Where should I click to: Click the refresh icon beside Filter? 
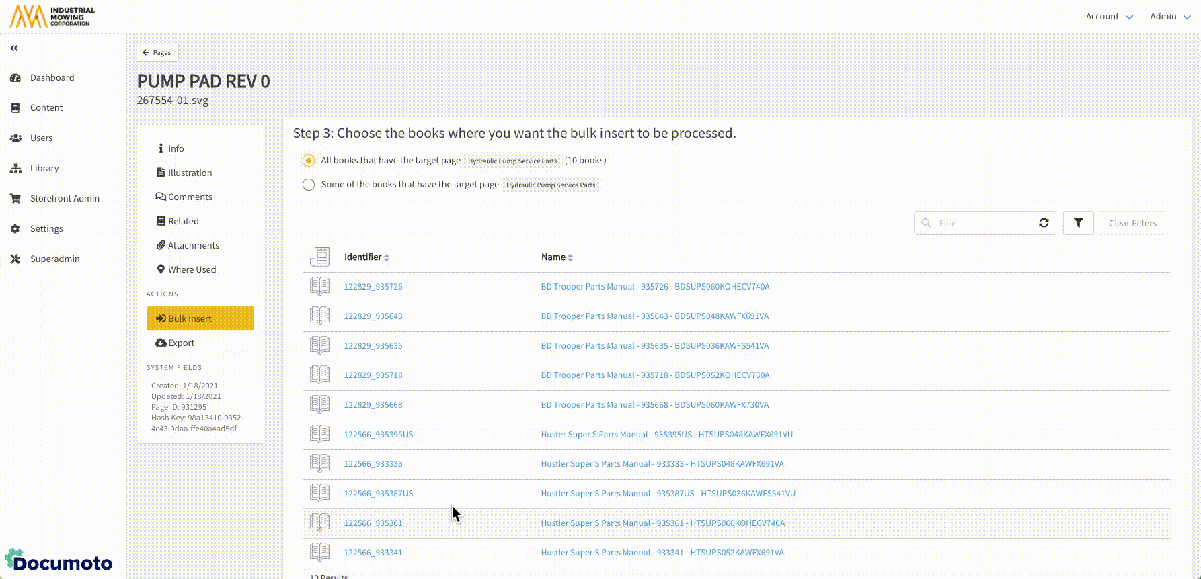click(x=1044, y=223)
